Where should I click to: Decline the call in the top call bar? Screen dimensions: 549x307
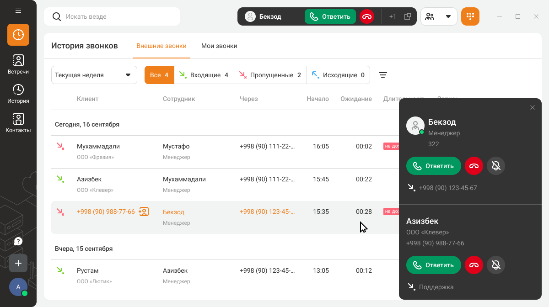pos(366,16)
